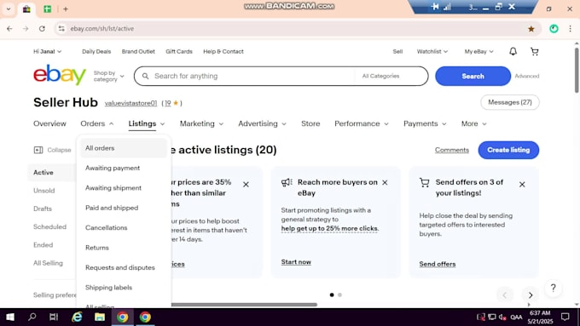Screen dimensions: 580x326
Task: Select Awaiting payment menu item
Action: [x=124, y=168]
